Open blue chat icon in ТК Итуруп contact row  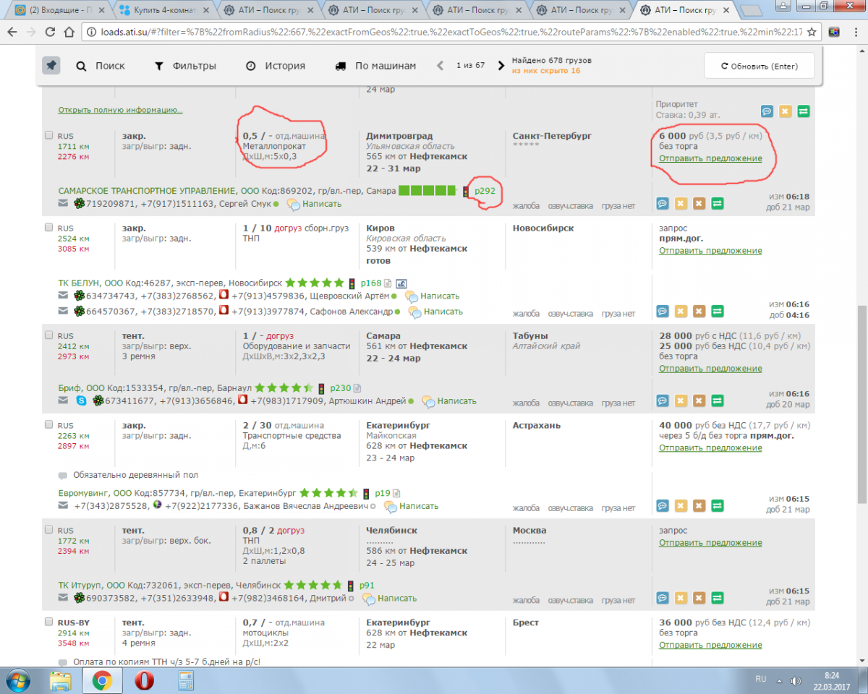coord(663,597)
